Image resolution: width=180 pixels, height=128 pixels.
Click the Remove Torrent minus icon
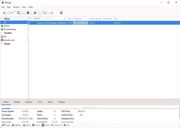coord(11,13)
